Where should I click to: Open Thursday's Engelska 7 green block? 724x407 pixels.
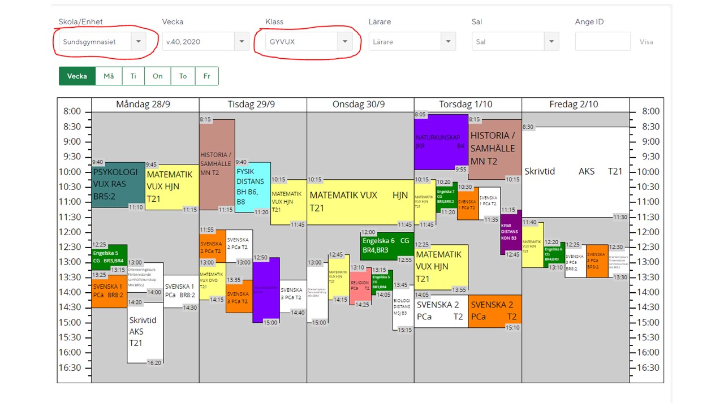pos(446,197)
